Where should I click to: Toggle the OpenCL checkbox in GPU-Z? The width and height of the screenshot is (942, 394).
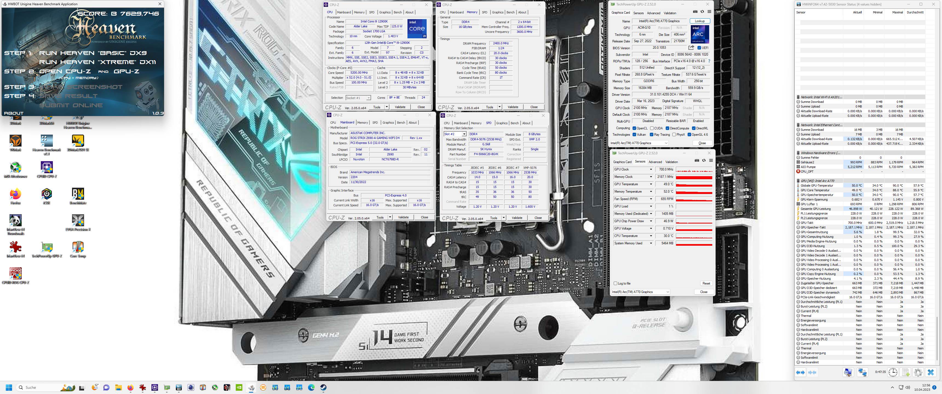[634, 128]
